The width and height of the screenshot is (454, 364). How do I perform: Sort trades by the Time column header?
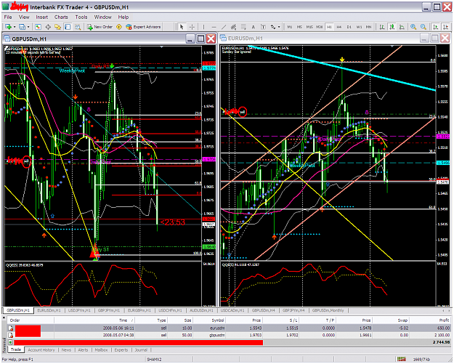[x=94, y=320]
